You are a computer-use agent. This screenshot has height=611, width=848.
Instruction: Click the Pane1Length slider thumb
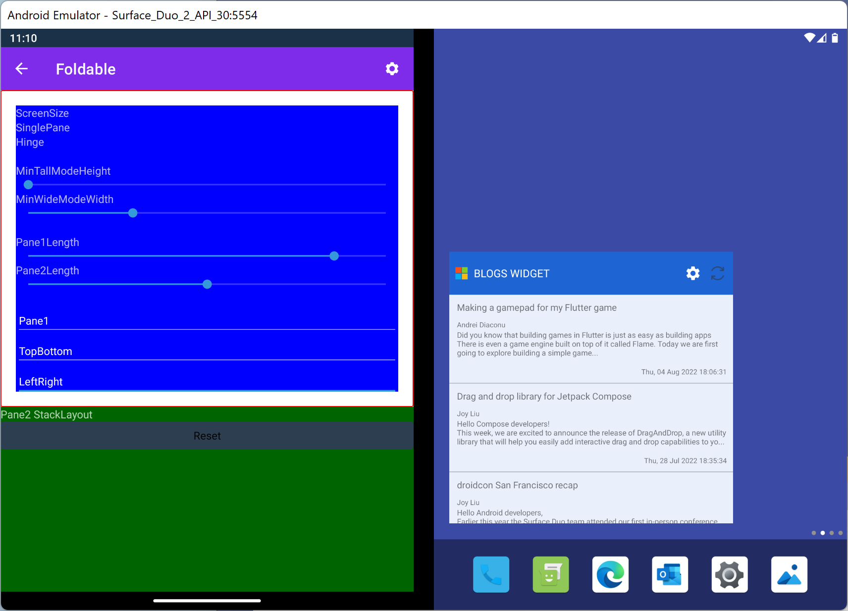click(x=334, y=256)
